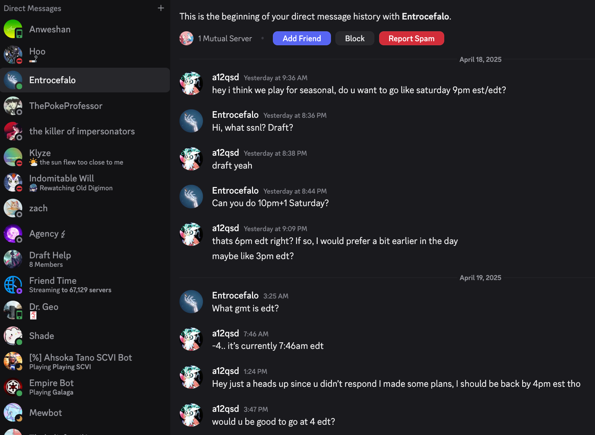Click a12qsd's avatar on the 9:36 AM message
This screenshot has width=595, height=435.
click(x=191, y=84)
